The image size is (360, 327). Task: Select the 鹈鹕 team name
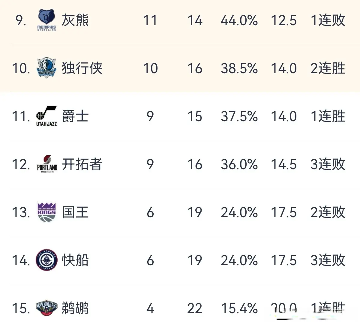click(75, 308)
